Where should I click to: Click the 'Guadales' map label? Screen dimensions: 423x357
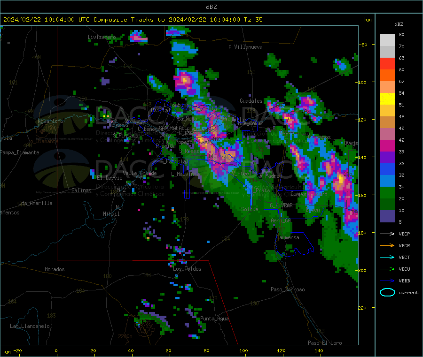pos(251,101)
